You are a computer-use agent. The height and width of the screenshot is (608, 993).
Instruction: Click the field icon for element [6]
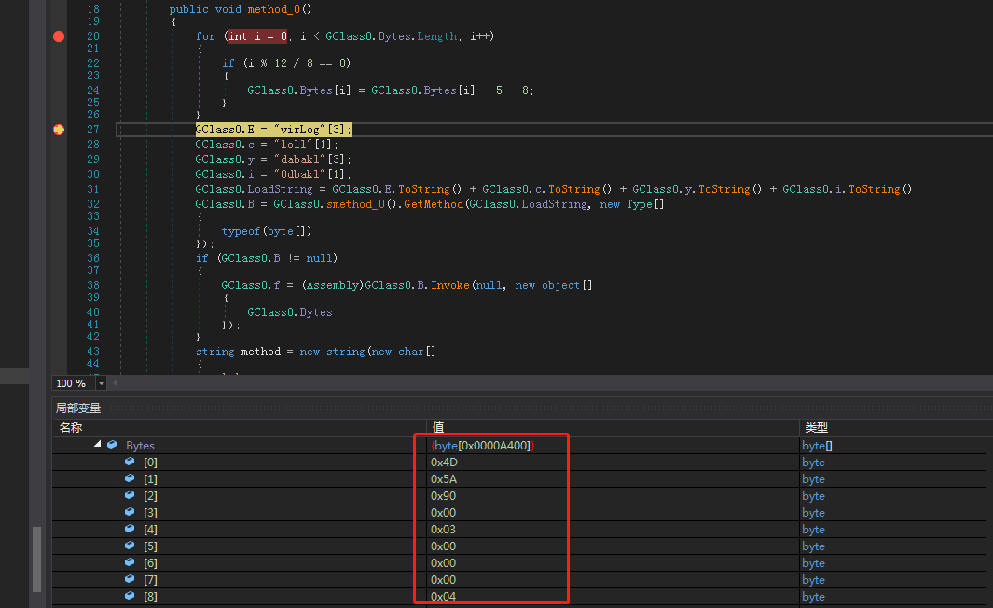click(x=130, y=562)
